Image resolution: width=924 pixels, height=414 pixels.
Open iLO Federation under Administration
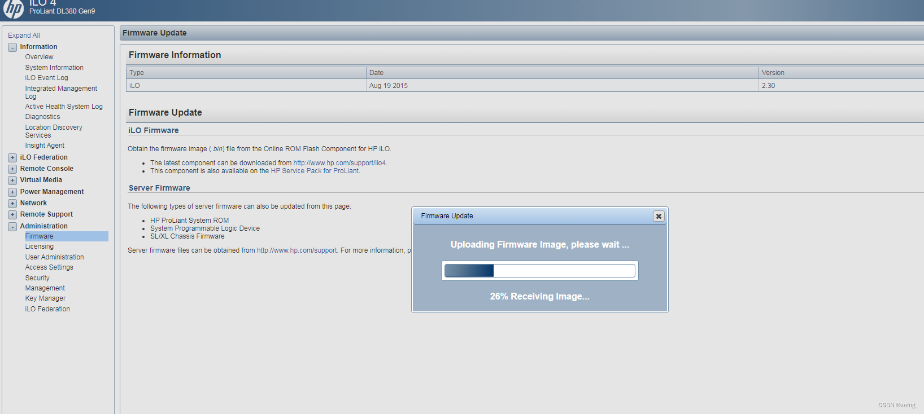(47, 309)
